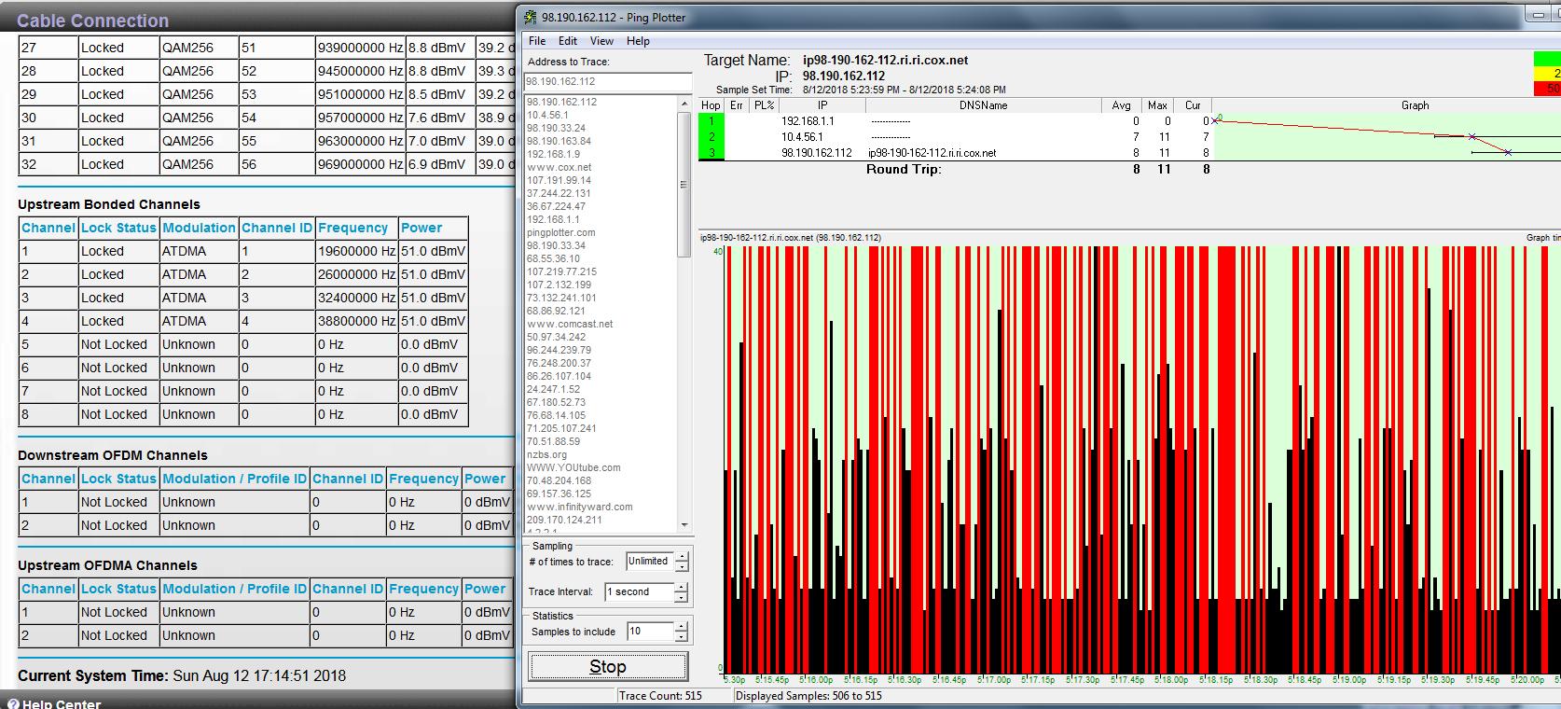
Task: Click the green hop 3 indicator
Action: click(711, 153)
